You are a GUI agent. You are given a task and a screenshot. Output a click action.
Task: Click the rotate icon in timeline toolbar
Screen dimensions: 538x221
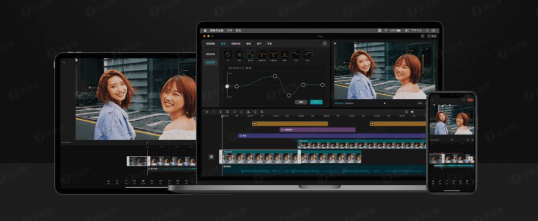pos(255,112)
